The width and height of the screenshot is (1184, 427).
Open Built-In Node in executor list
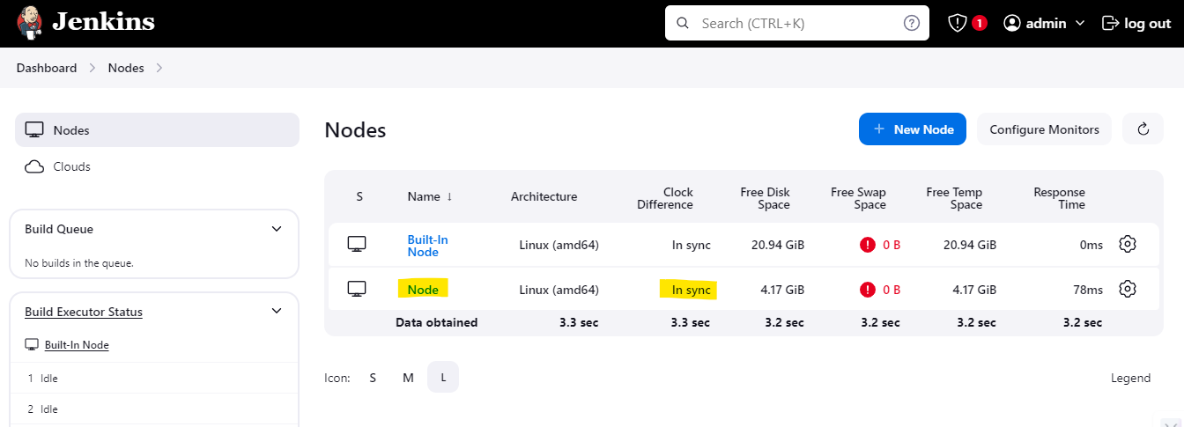click(77, 345)
